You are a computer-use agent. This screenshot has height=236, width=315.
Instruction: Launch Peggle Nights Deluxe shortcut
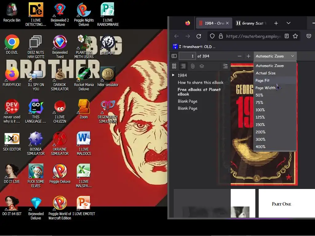[84, 14]
